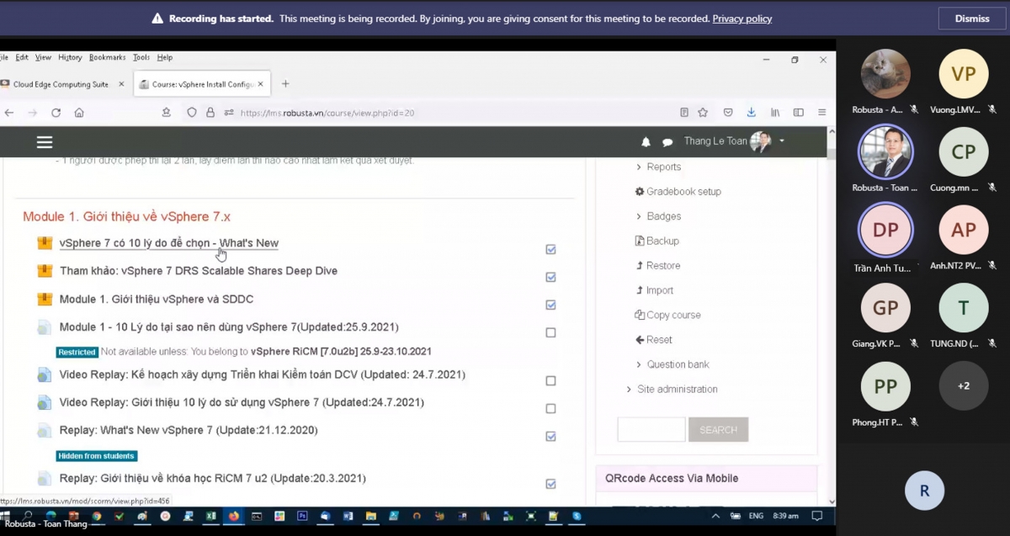Open the Firefox Tools menu
Viewport: 1010px width, 536px height.
(x=141, y=57)
